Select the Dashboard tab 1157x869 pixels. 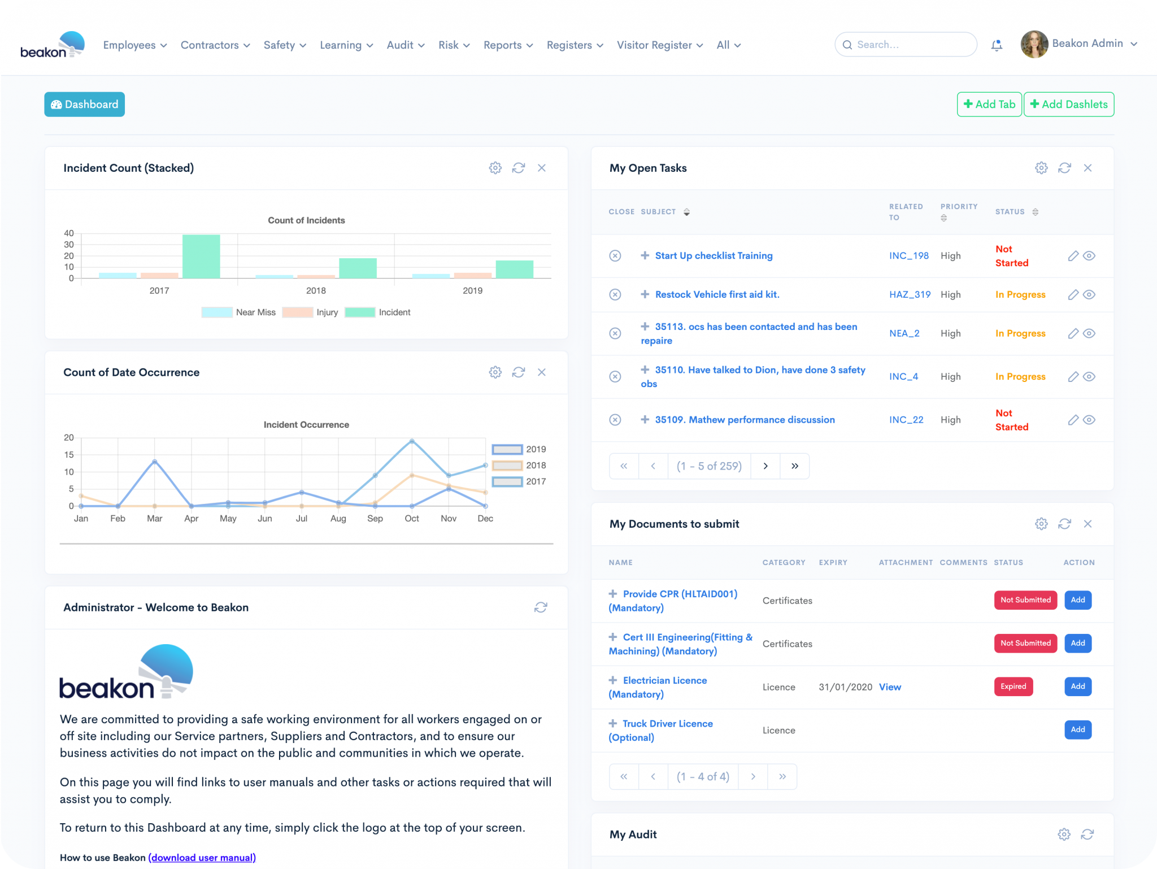pos(85,105)
